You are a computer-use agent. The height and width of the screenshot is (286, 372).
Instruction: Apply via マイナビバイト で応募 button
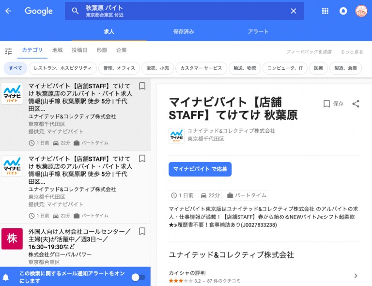pos(200,169)
